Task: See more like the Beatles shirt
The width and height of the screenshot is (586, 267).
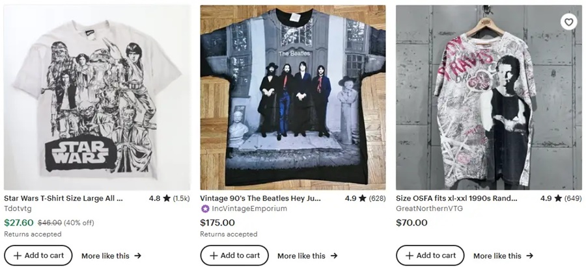Action: [307, 256]
